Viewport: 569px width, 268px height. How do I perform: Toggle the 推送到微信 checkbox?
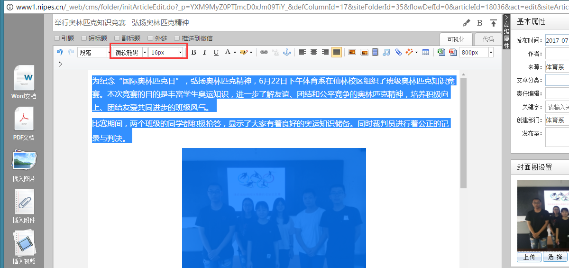tap(177, 38)
